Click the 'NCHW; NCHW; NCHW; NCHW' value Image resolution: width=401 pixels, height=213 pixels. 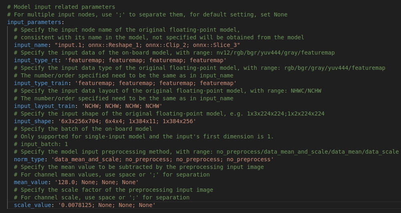point(121,106)
